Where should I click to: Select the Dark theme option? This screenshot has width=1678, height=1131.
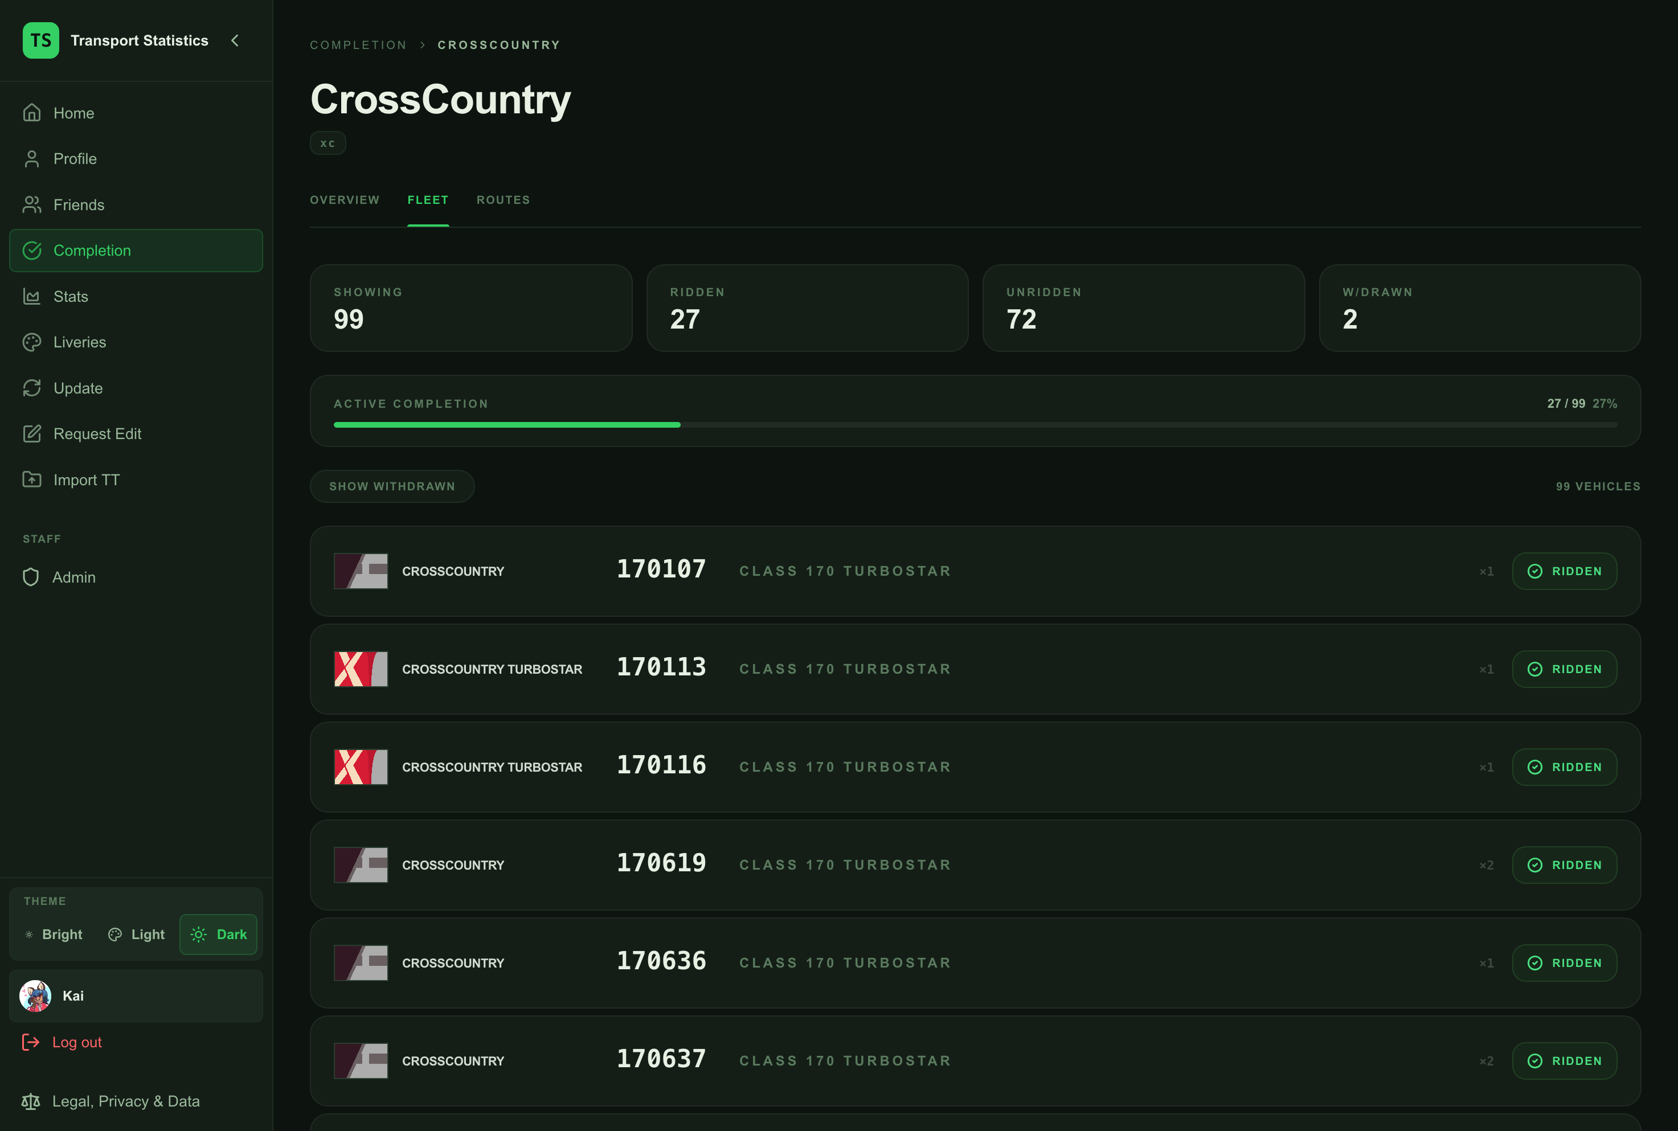(219, 934)
